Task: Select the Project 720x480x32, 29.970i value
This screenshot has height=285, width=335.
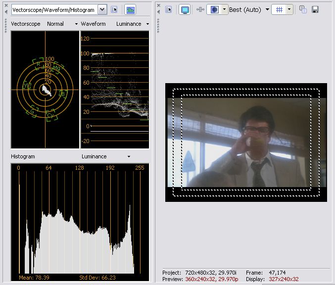Action: 211,273
